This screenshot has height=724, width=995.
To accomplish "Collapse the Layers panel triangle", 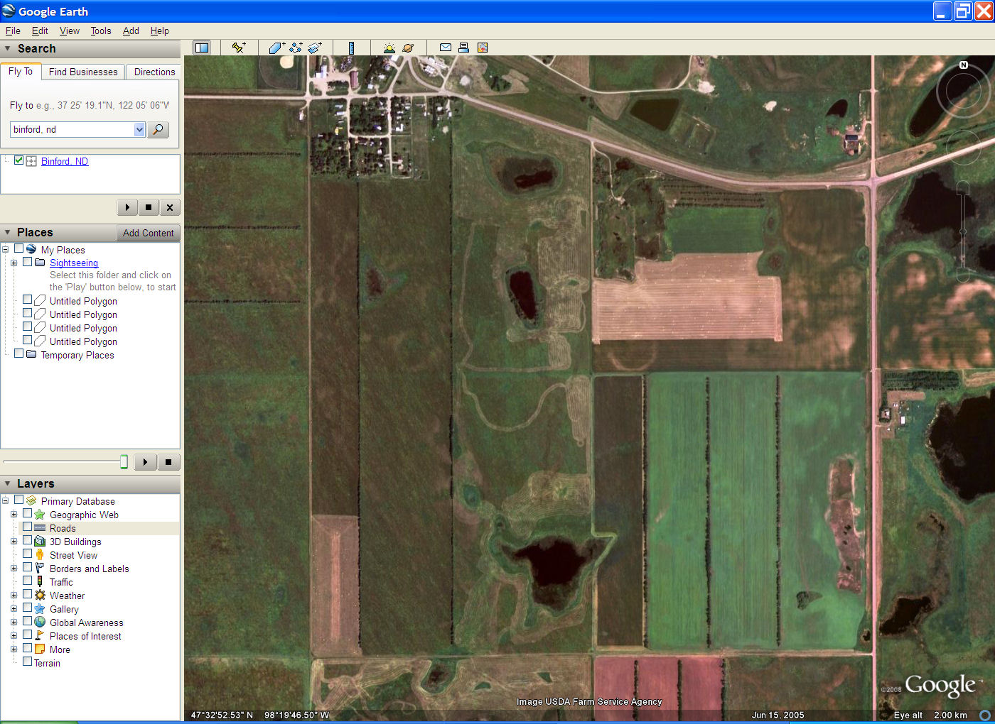I will tap(8, 483).
